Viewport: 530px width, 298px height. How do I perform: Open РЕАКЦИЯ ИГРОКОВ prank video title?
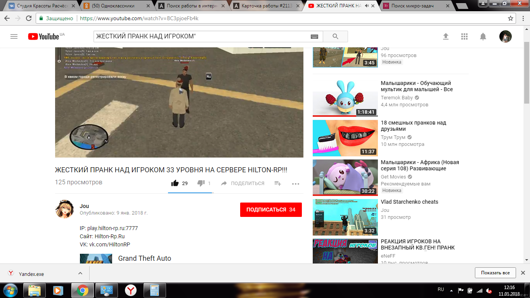[418, 244]
